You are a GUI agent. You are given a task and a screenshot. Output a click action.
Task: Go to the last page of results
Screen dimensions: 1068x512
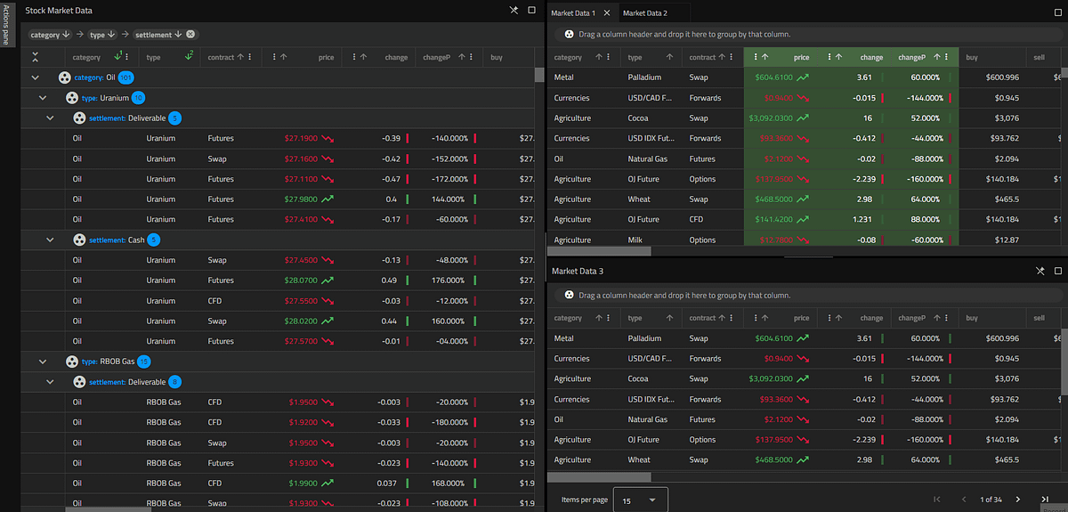pos(1043,500)
